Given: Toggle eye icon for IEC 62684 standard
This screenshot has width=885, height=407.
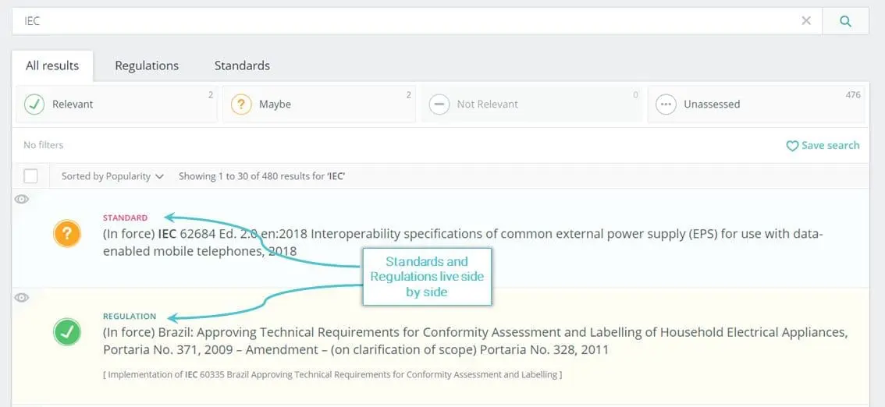Looking at the screenshot, I should click(21, 199).
